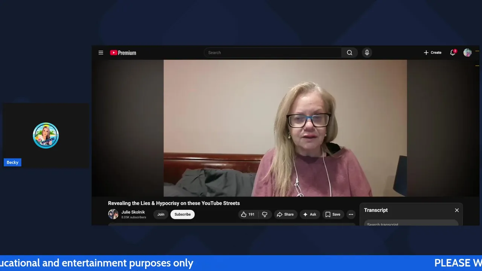The height and width of the screenshot is (271, 482).
Task: Open the Julie Skolnik channel name link
Action: click(x=133, y=212)
